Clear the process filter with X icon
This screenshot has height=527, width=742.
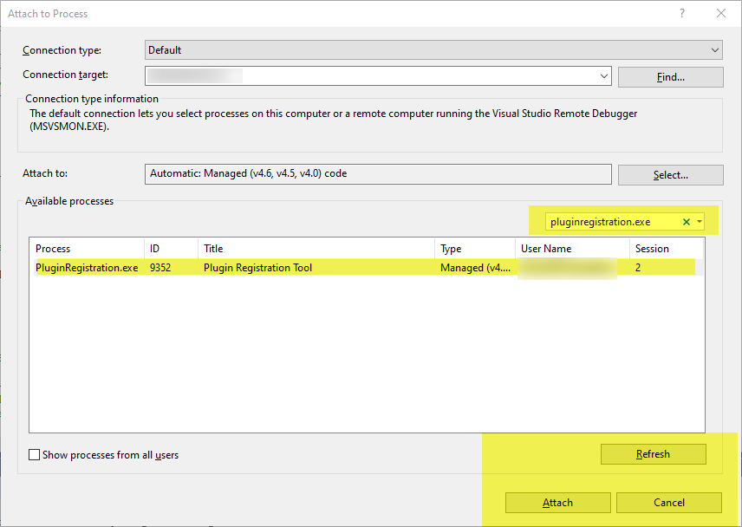[x=687, y=222]
